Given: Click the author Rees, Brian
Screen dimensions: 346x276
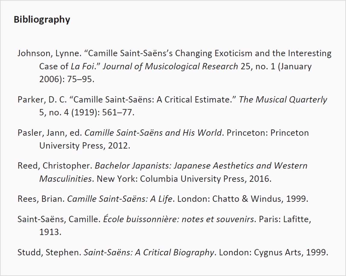Looking at the screenshot, I should coord(41,199).
